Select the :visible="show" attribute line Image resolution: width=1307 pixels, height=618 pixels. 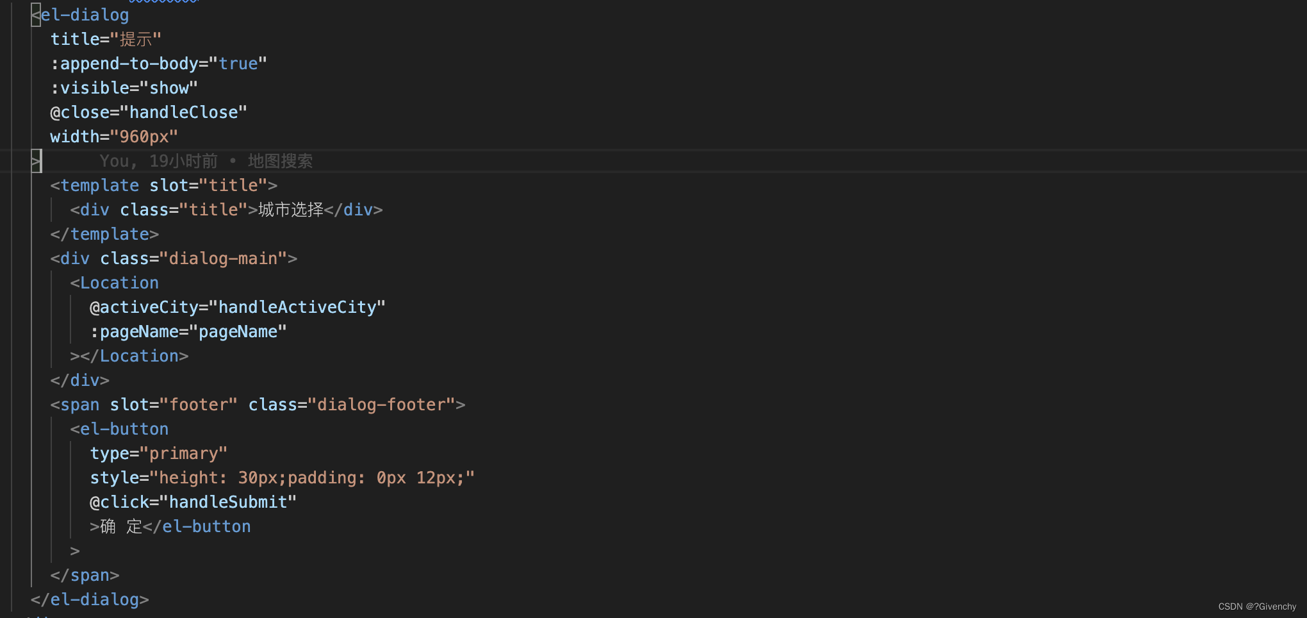[124, 88]
